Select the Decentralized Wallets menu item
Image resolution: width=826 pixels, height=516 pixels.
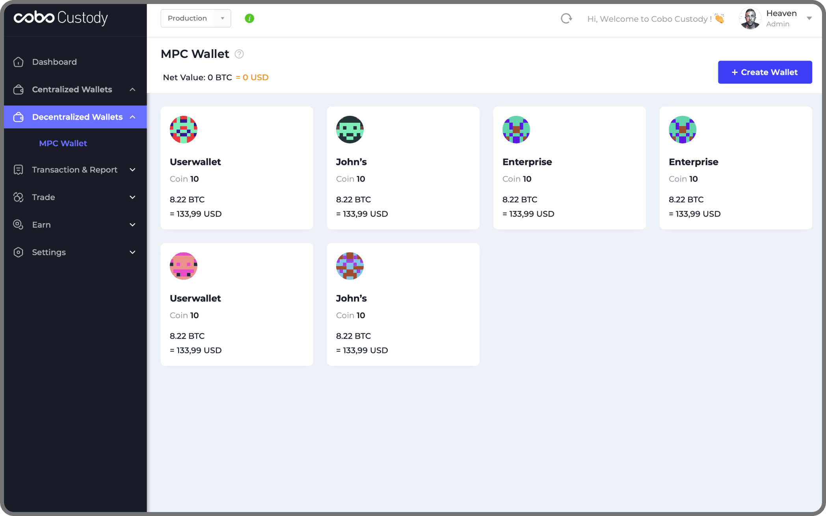point(77,117)
